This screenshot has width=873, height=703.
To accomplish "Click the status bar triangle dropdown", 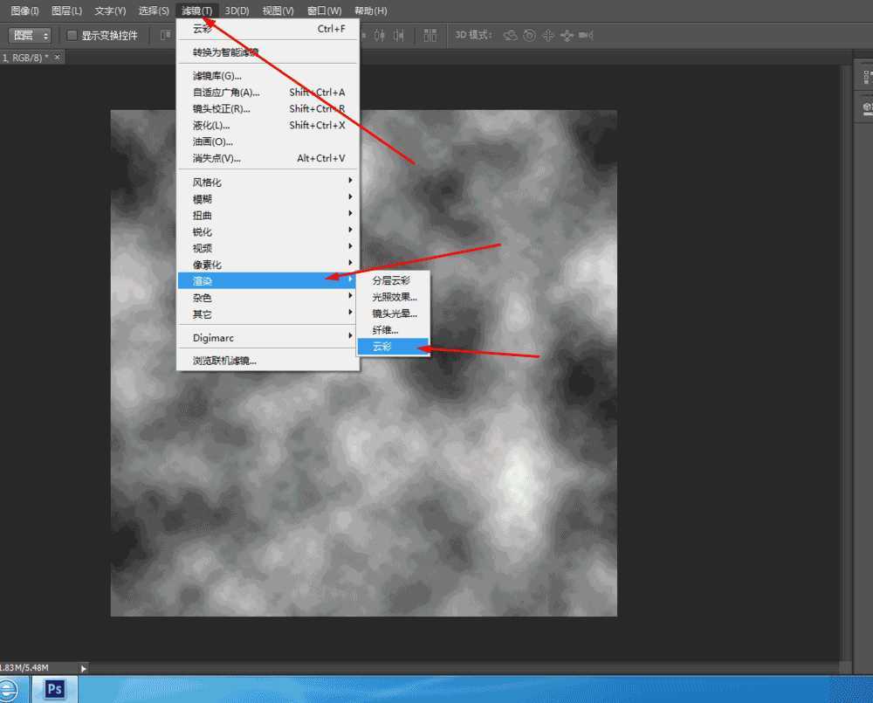I will point(81,667).
